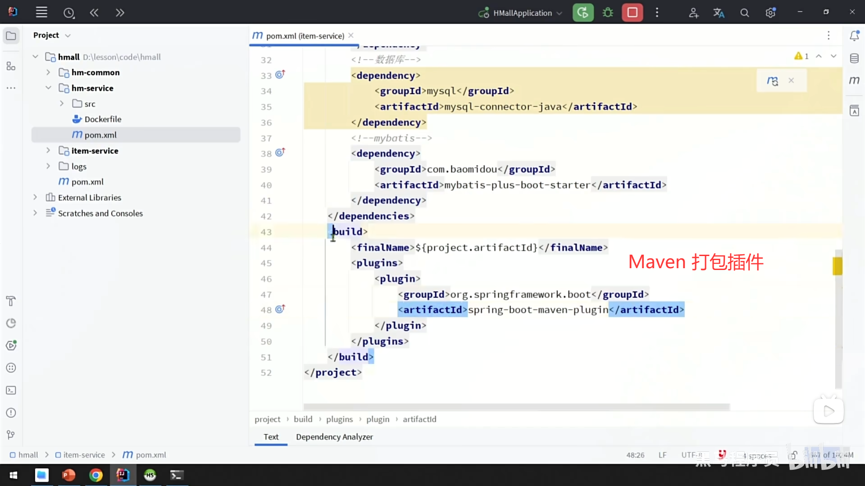Expand External Libraries node
The height and width of the screenshot is (486, 865).
(x=35, y=198)
